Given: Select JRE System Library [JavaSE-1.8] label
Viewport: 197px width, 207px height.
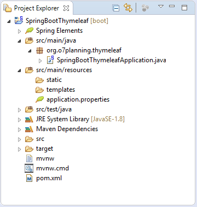Looking at the screenshot, I should coord(80,119).
